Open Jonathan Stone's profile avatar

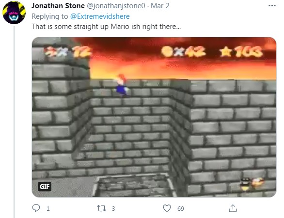[14, 13]
